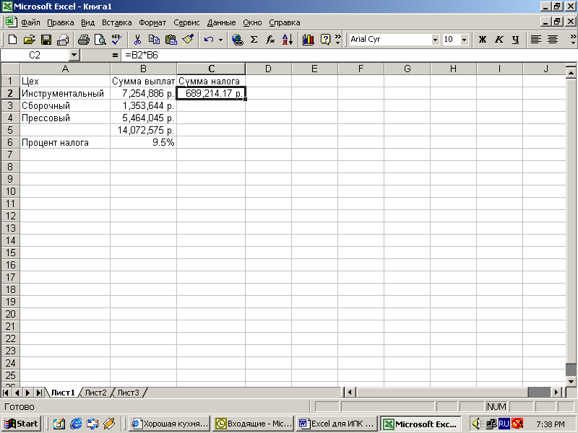578x433 pixels.
Task: Launch the Chart Wizard icon
Action: point(309,40)
